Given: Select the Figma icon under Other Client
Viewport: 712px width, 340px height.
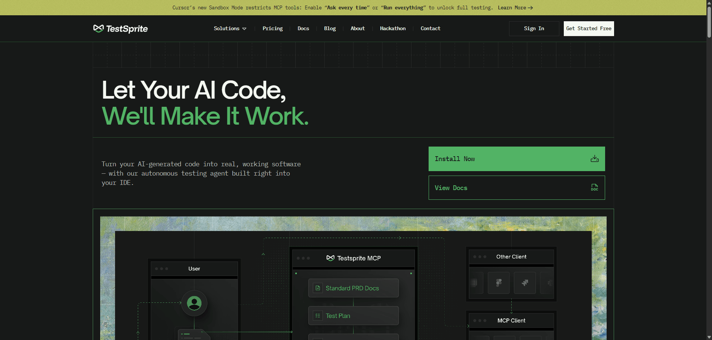Looking at the screenshot, I should coord(499,283).
